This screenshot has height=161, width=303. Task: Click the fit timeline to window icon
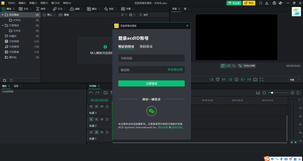[x=258, y=93]
